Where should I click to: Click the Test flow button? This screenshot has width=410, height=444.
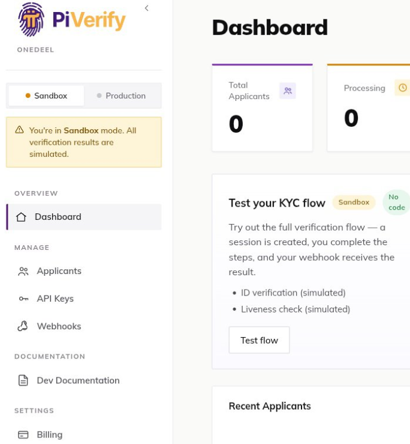click(259, 340)
